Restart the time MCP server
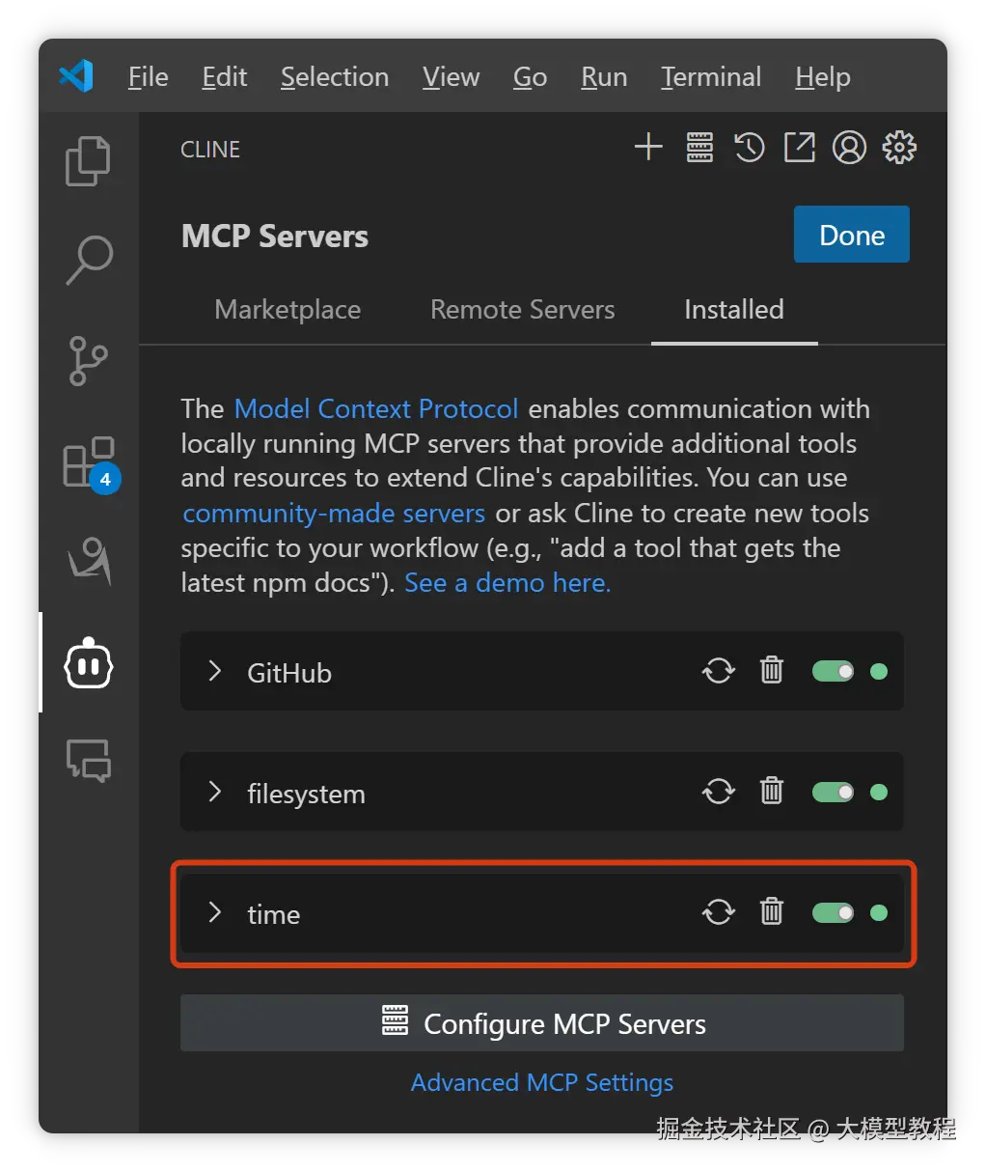Image resolution: width=986 pixels, height=1172 pixels. pos(719,912)
